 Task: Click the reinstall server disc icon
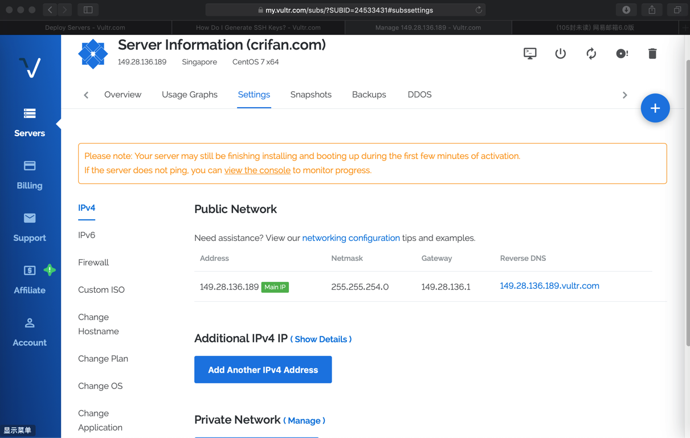[x=622, y=54]
